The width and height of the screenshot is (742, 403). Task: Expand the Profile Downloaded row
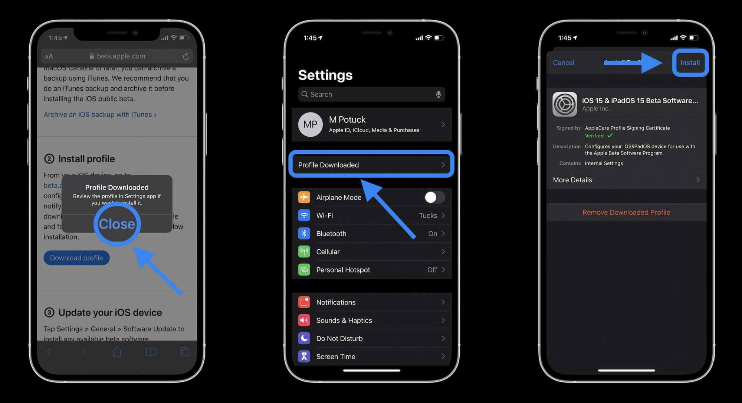371,164
